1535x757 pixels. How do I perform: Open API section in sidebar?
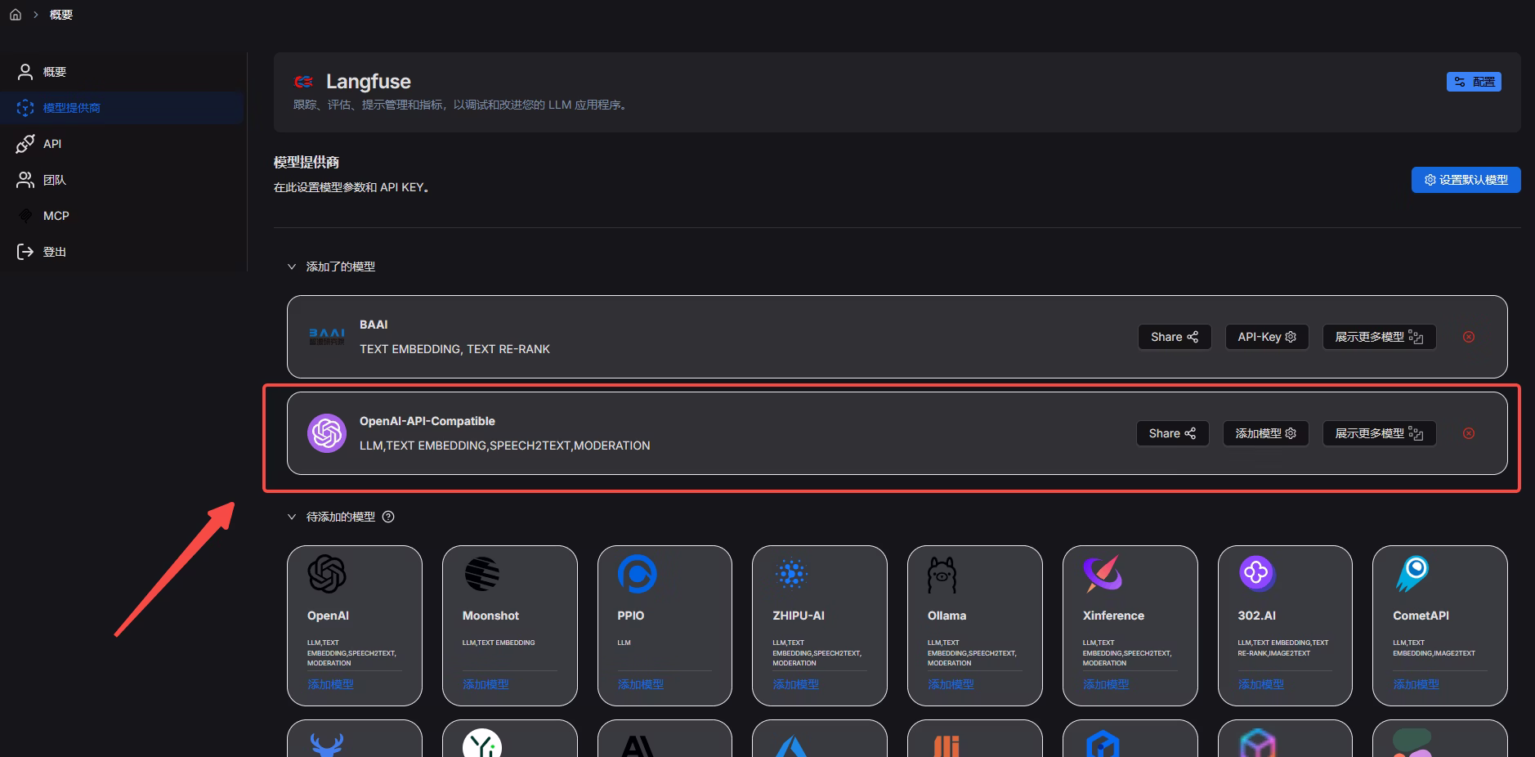tap(123, 144)
